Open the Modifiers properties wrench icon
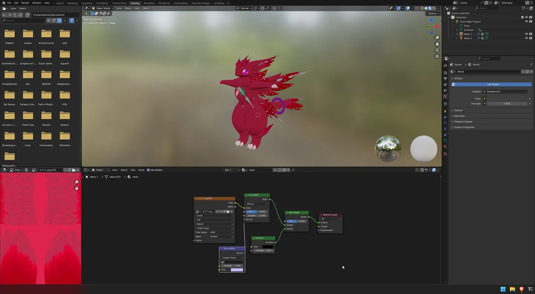This screenshot has height=294, width=535. pos(445,117)
